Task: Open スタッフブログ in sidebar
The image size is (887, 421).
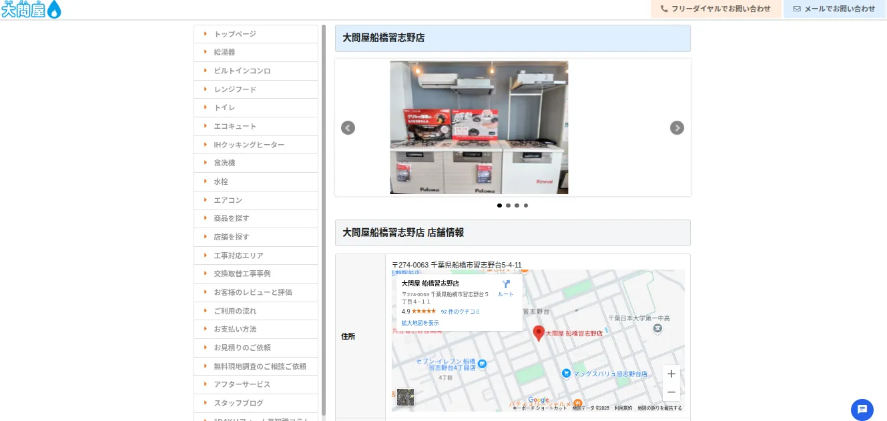Action: (x=256, y=403)
